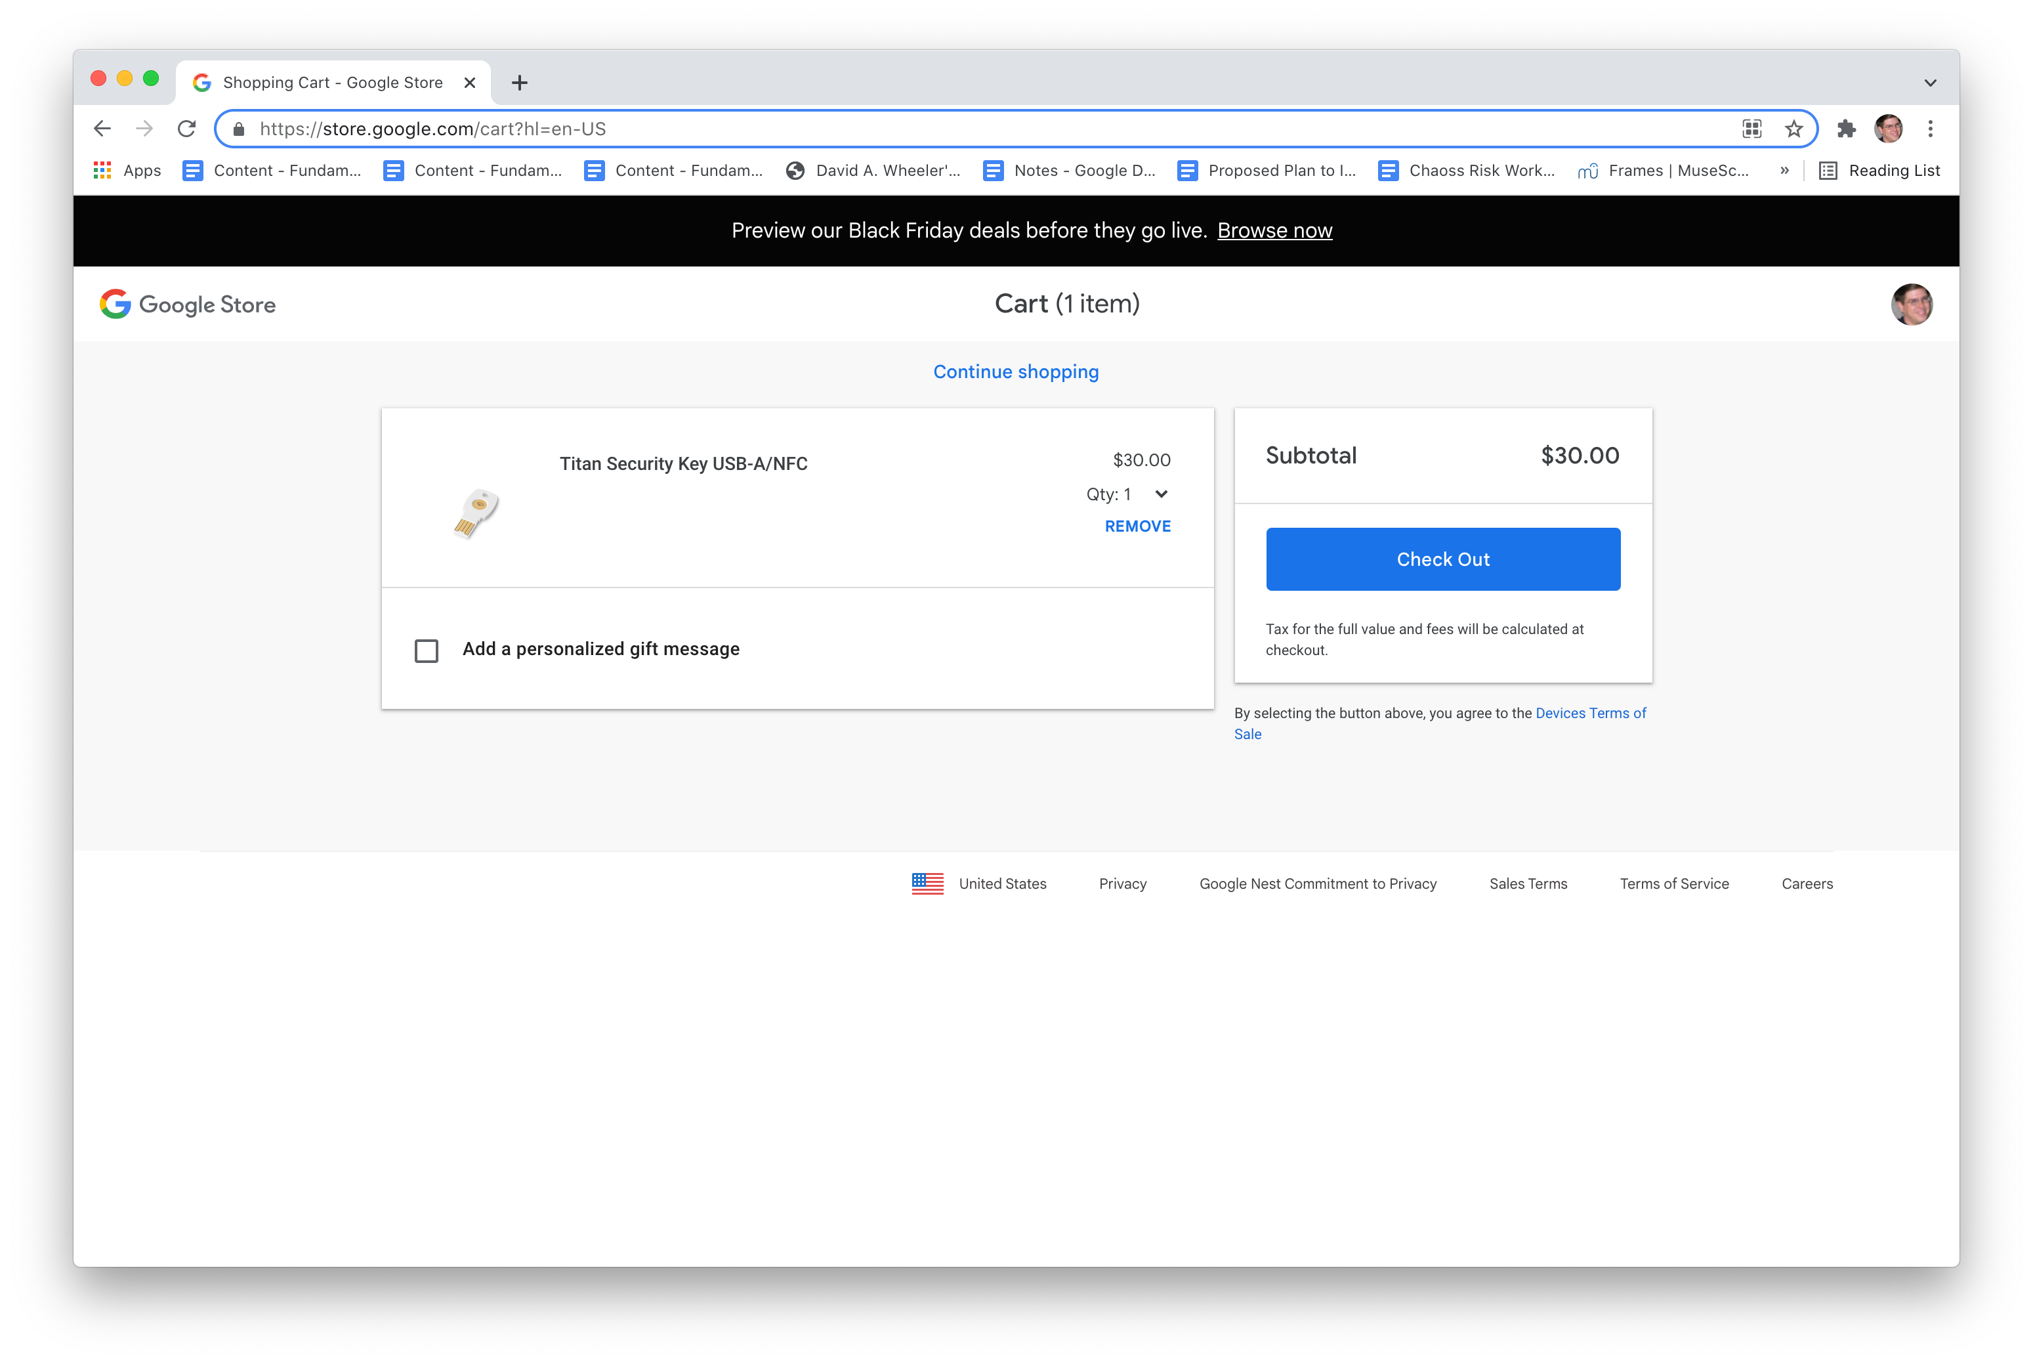Select the Sales Terms menu item
The width and height of the screenshot is (2033, 1364).
1526,883
